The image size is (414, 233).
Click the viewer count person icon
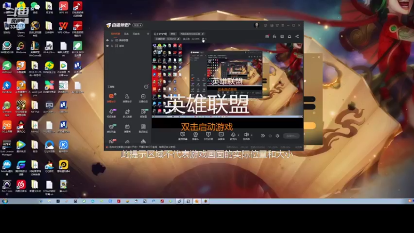point(203,39)
